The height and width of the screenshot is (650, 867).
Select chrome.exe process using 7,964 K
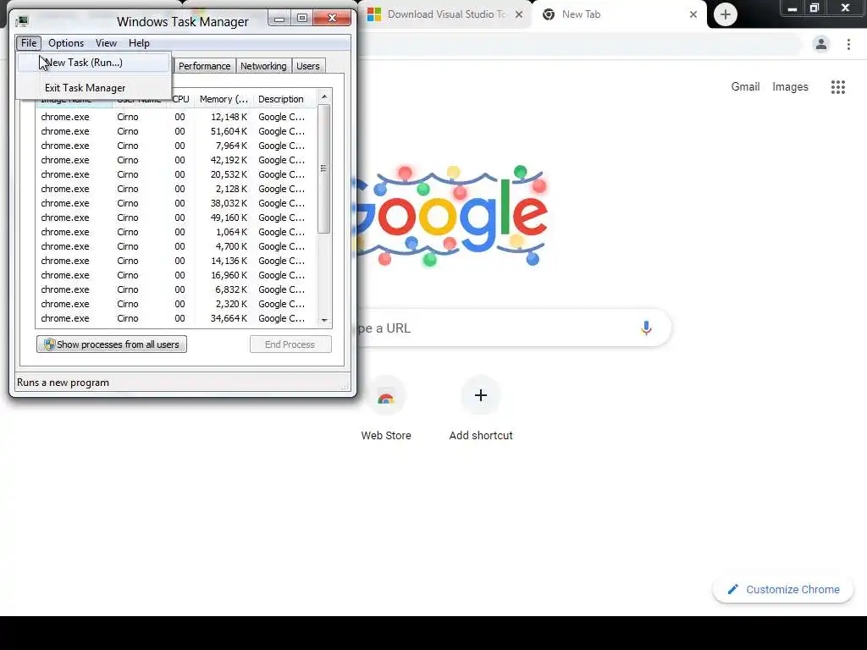(x=176, y=146)
